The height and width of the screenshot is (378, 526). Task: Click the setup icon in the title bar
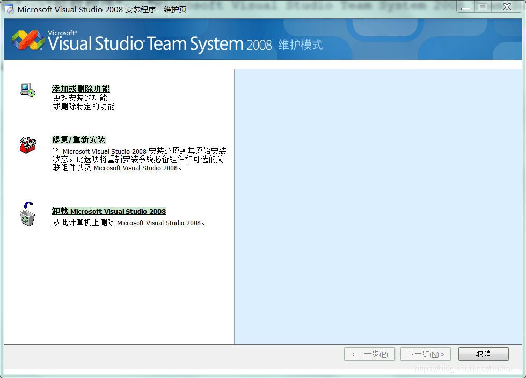click(x=8, y=8)
